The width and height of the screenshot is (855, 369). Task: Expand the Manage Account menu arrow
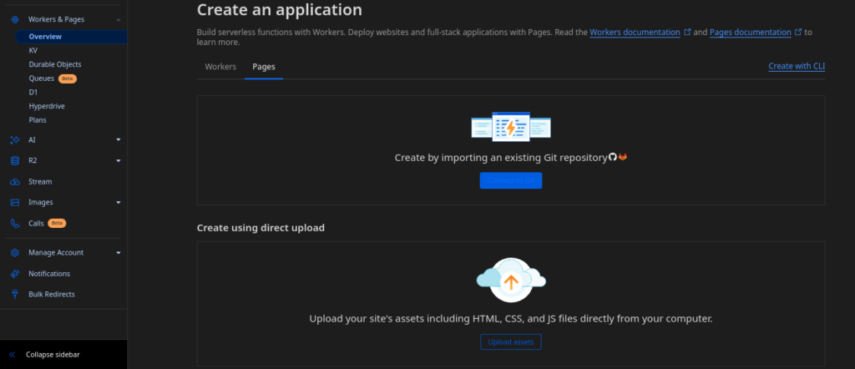click(x=119, y=253)
